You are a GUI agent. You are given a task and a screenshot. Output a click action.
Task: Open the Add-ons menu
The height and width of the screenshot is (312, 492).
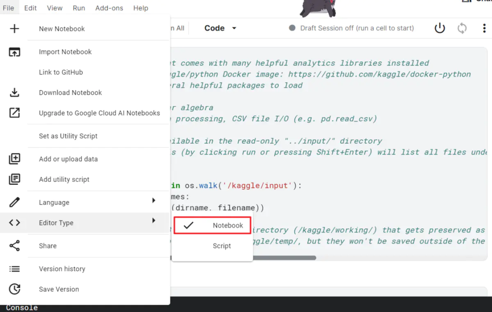pyautogui.click(x=109, y=8)
